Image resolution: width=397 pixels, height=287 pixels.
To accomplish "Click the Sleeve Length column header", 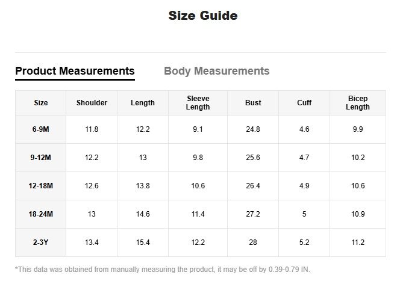I will [x=198, y=103].
